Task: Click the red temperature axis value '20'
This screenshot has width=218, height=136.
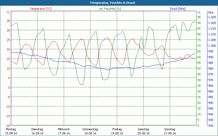Action: click(x=8, y=50)
